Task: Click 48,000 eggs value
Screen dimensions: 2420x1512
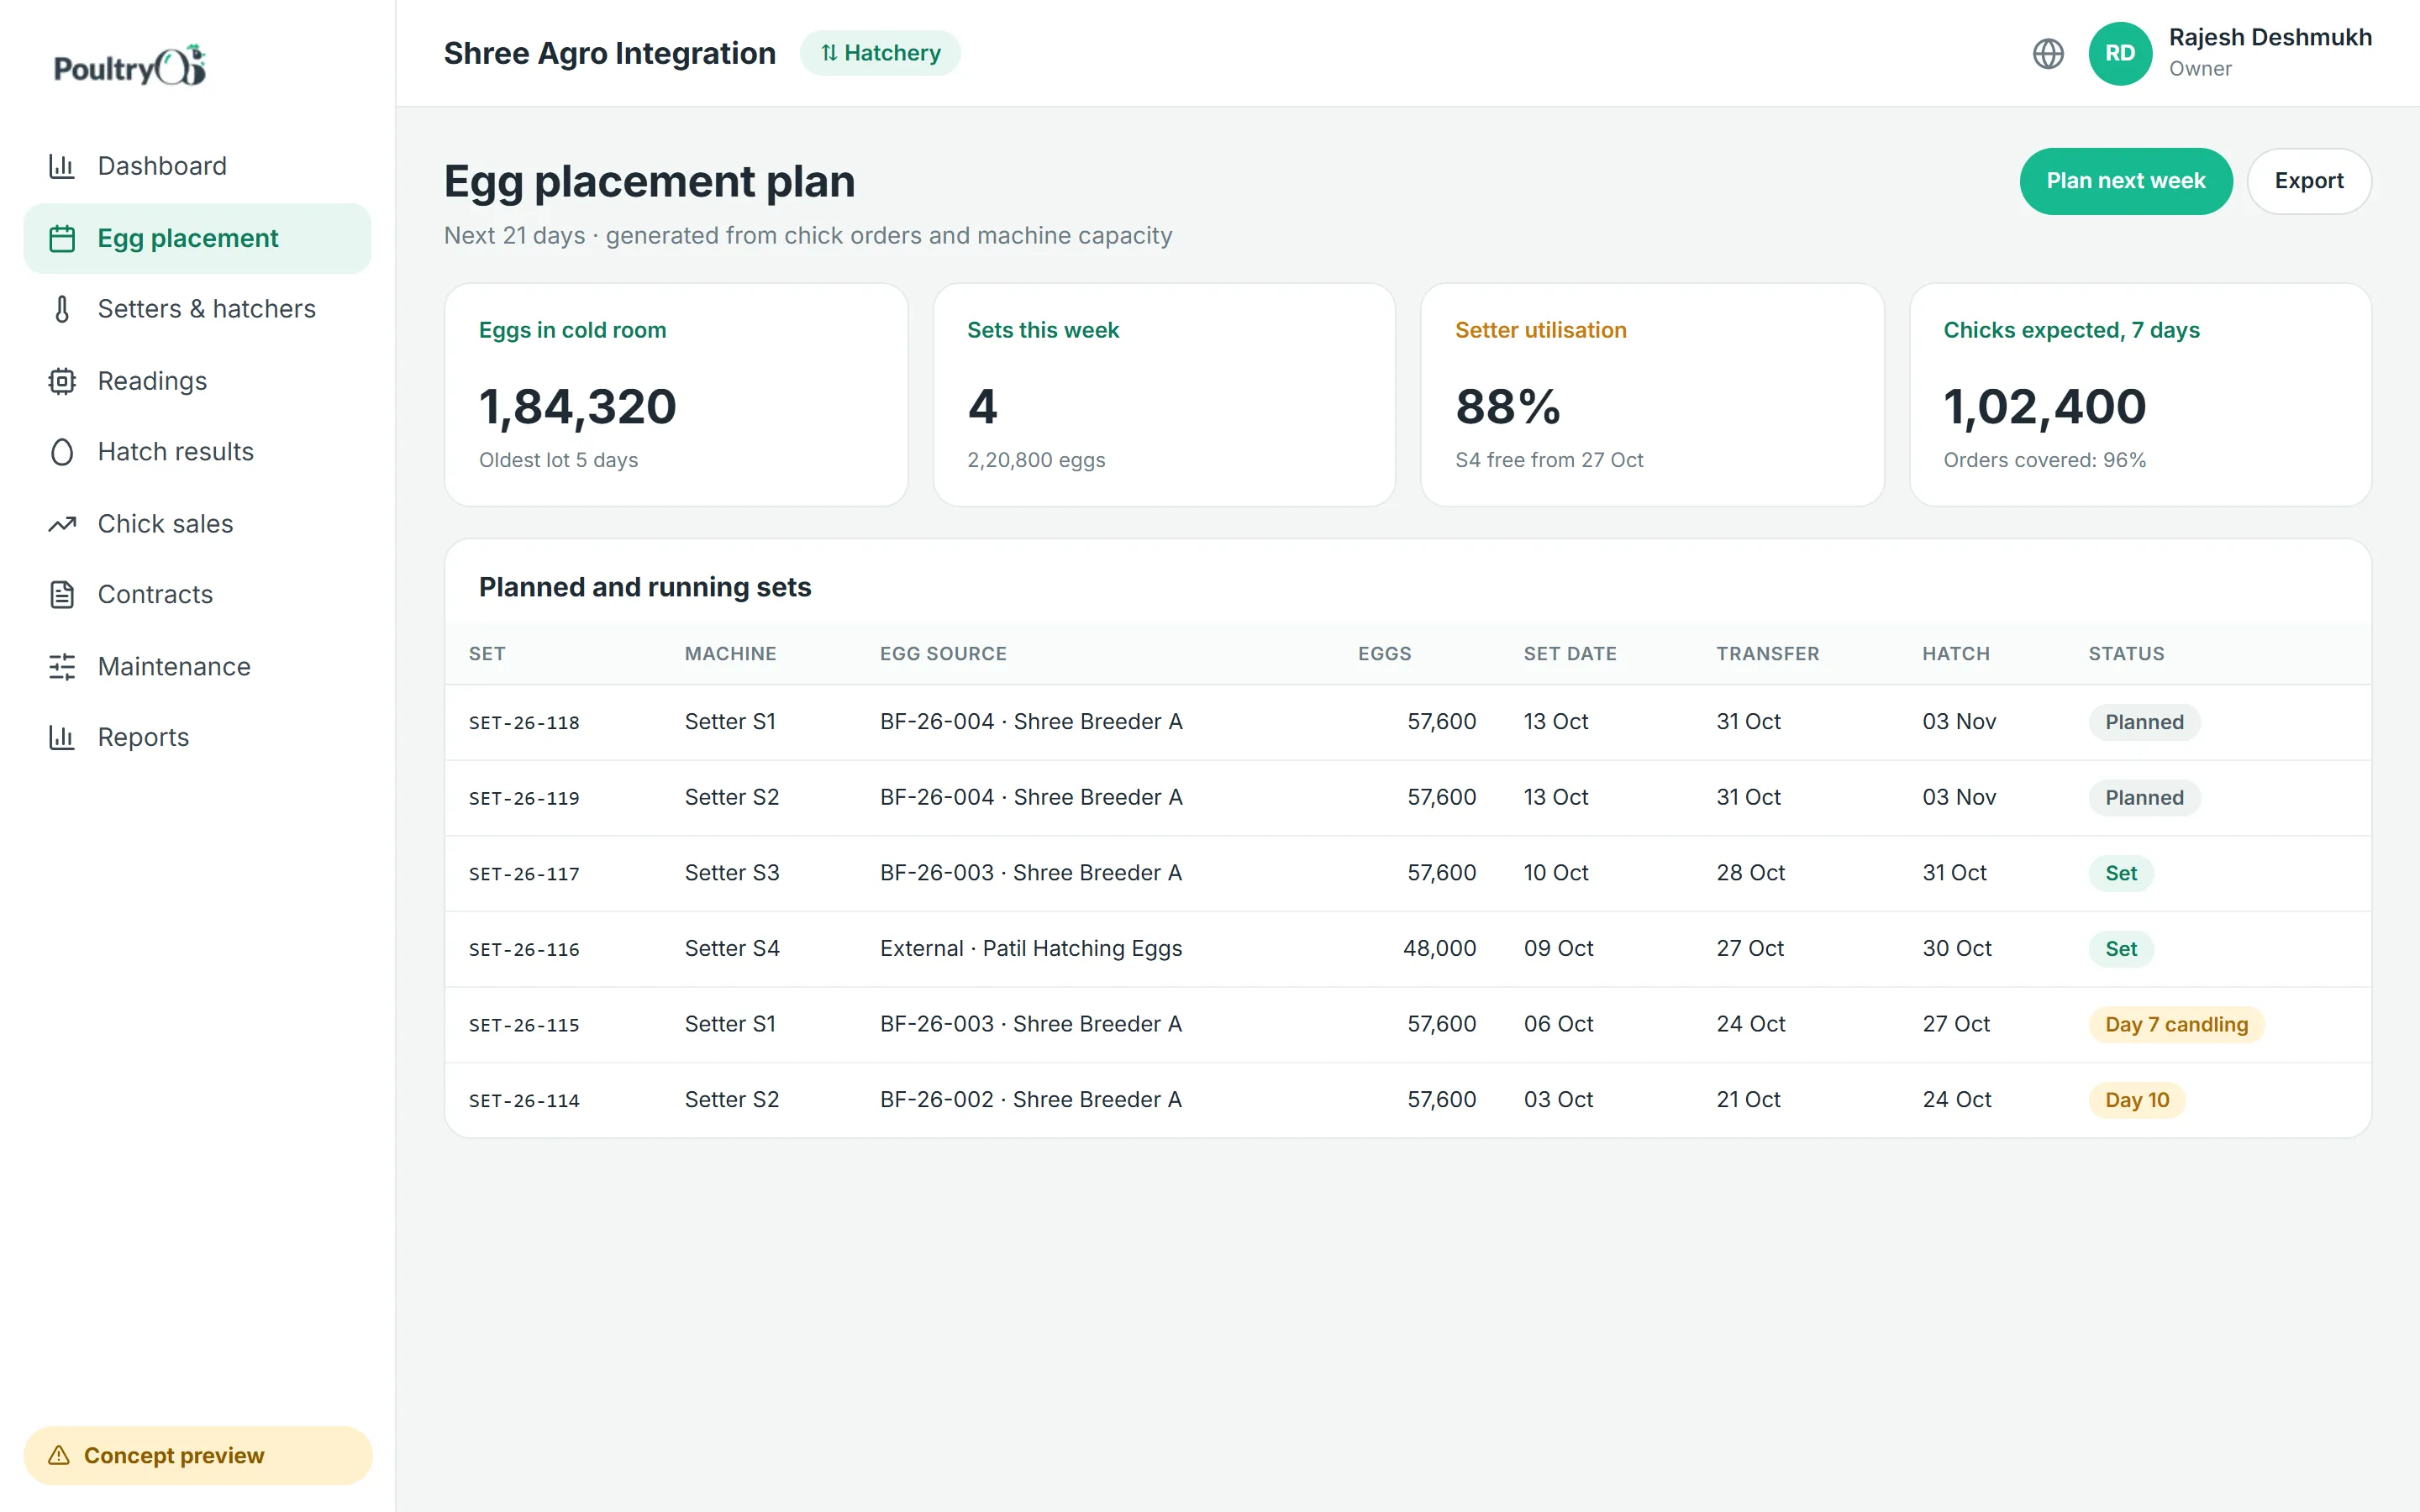Action: tap(1439, 948)
